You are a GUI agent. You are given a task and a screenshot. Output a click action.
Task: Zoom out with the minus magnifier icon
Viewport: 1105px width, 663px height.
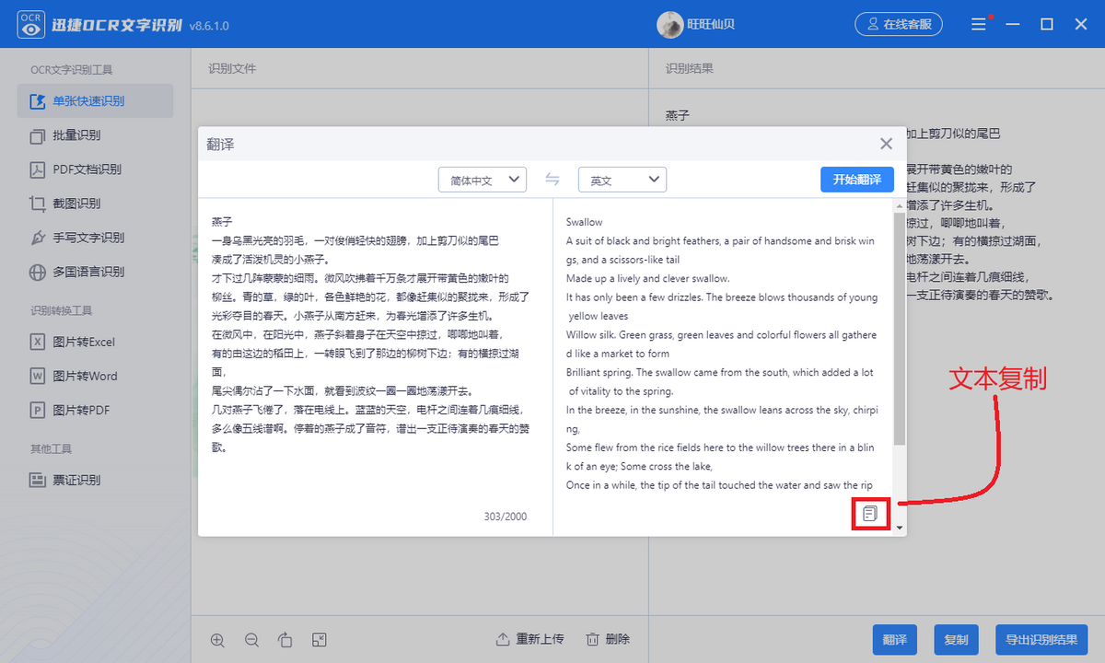click(x=251, y=639)
